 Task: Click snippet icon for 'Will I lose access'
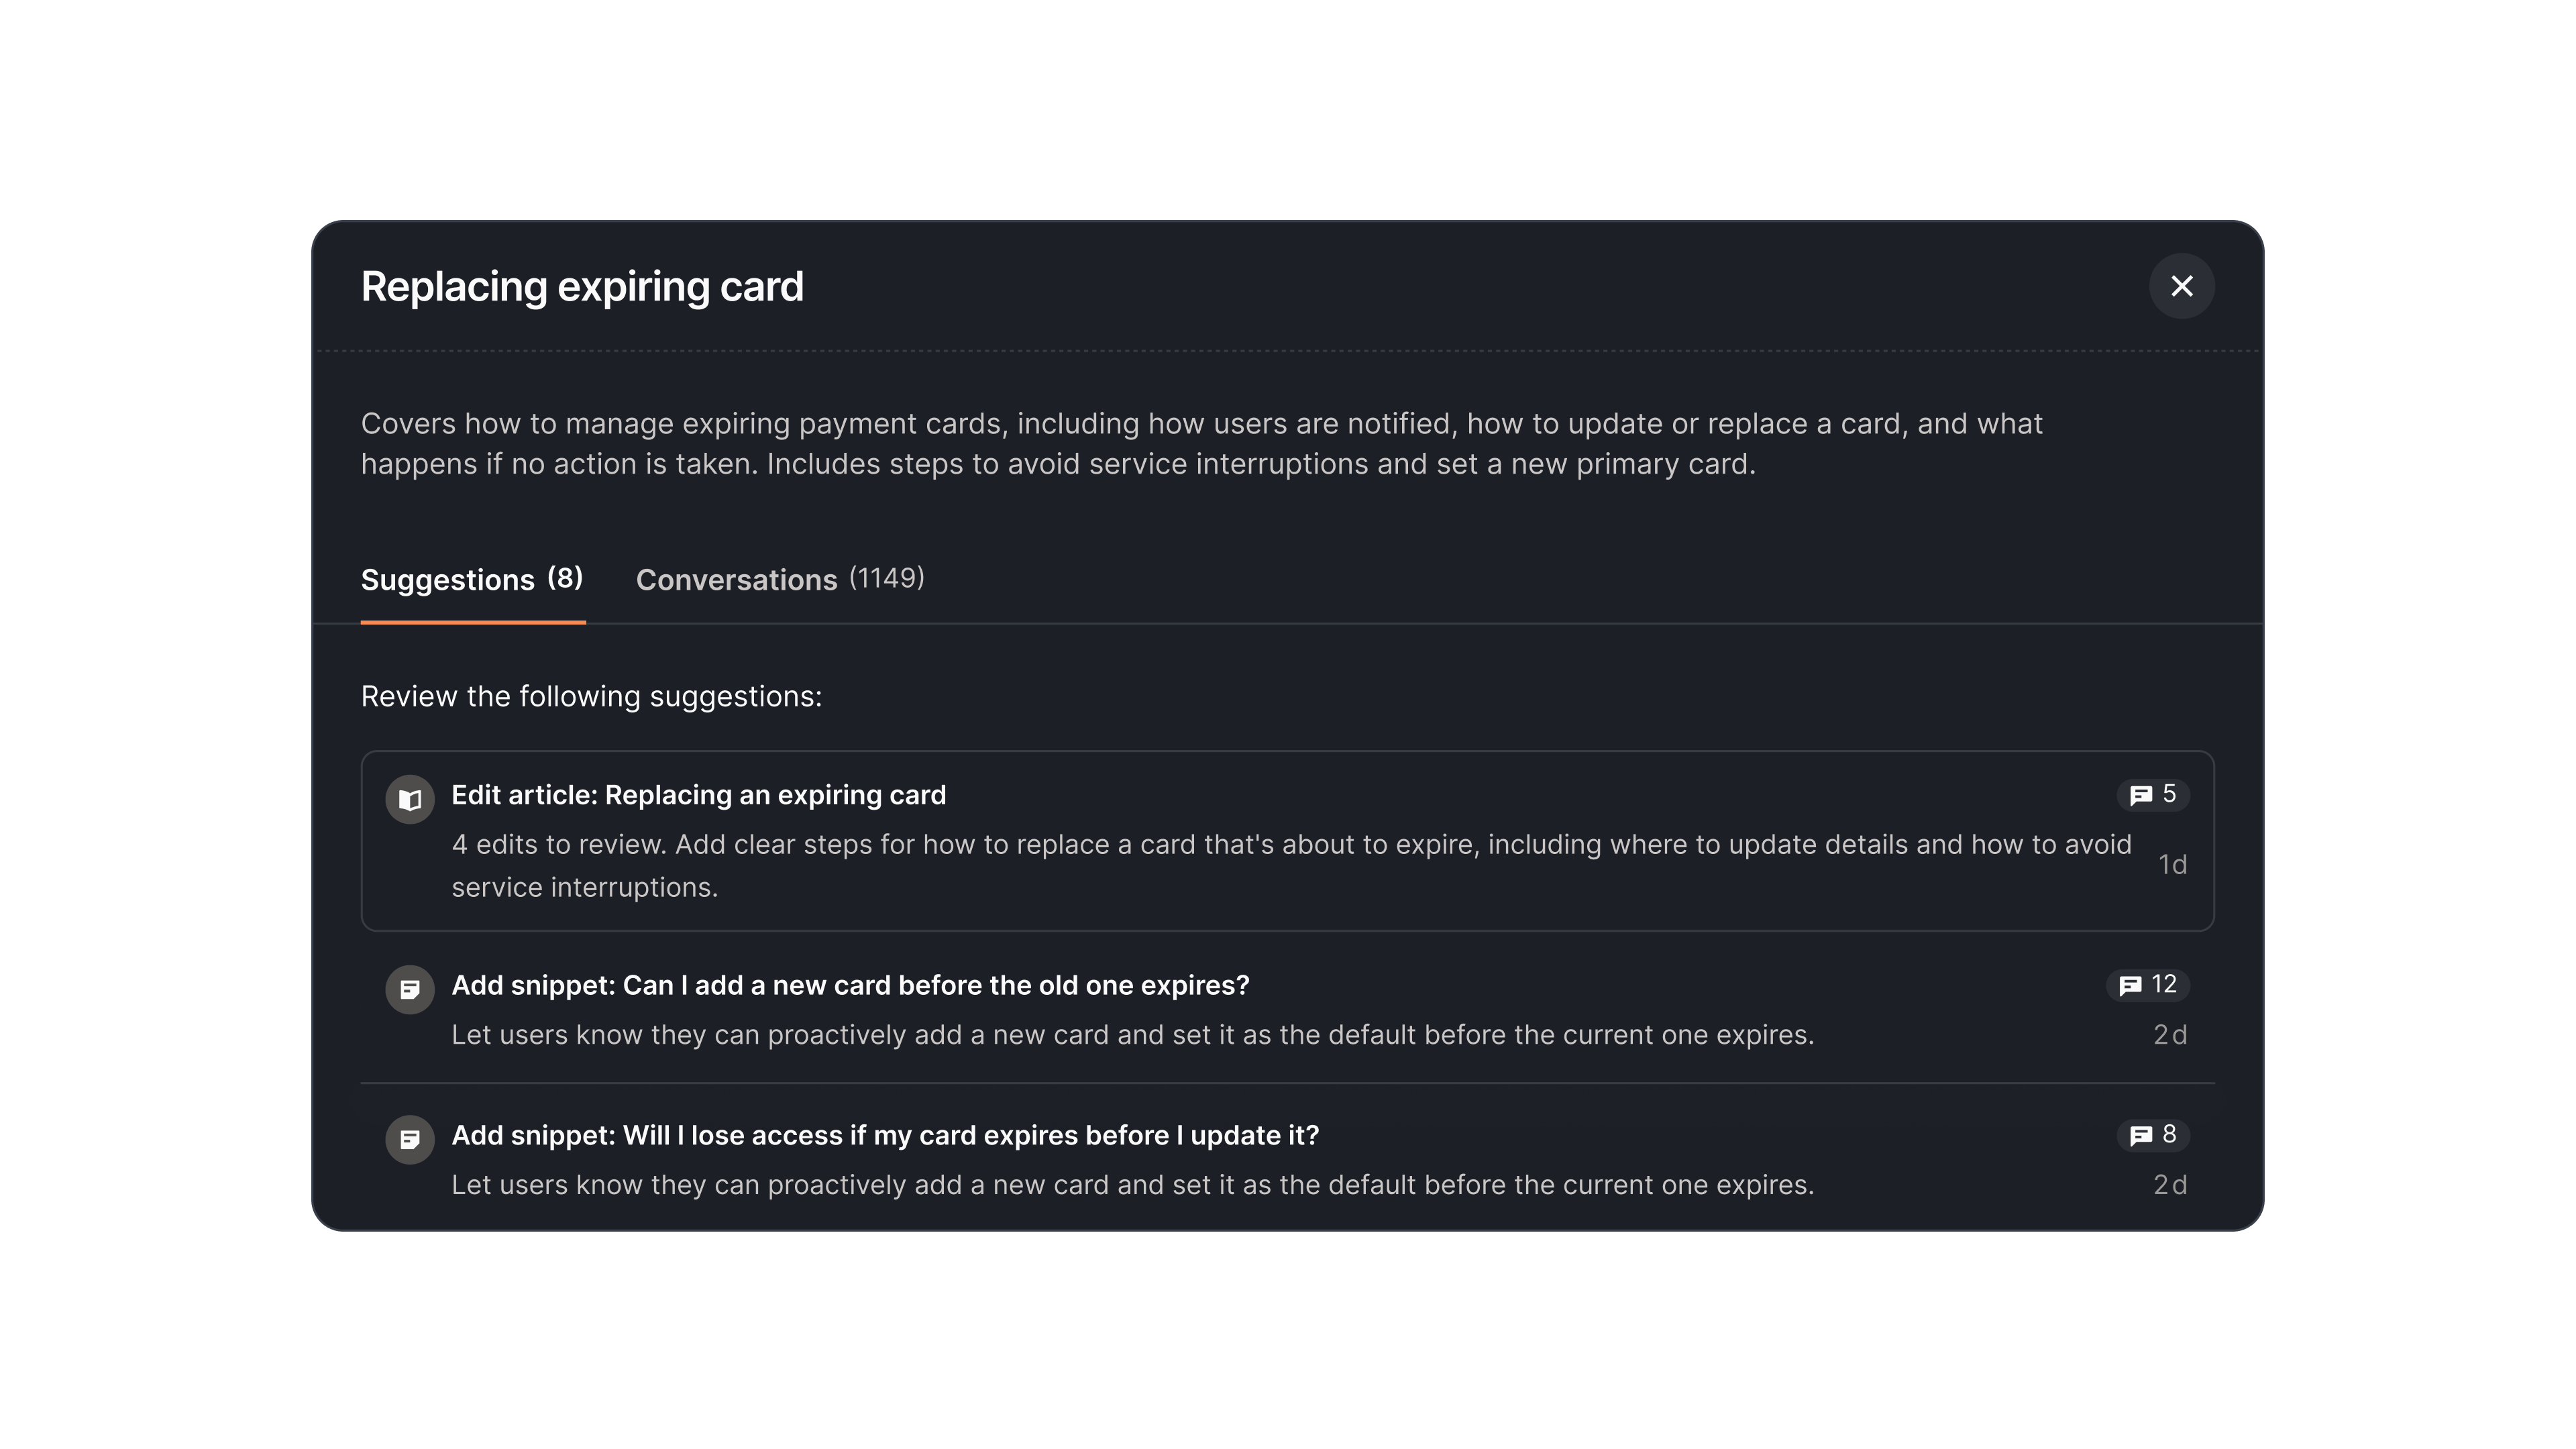pos(410,1140)
